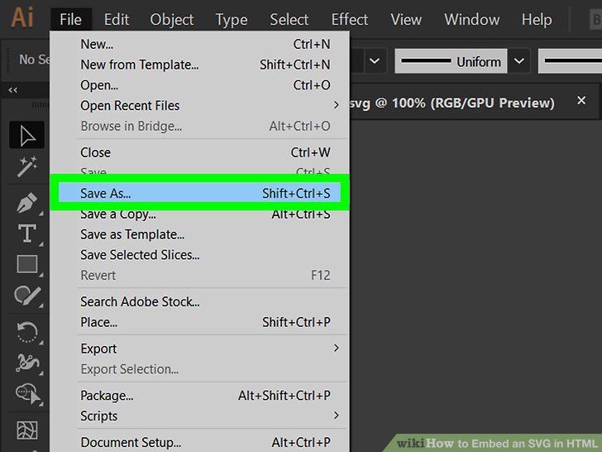Open the Object menu
Viewport: 602px width, 452px height.
pyautogui.click(x=172, y=19)
